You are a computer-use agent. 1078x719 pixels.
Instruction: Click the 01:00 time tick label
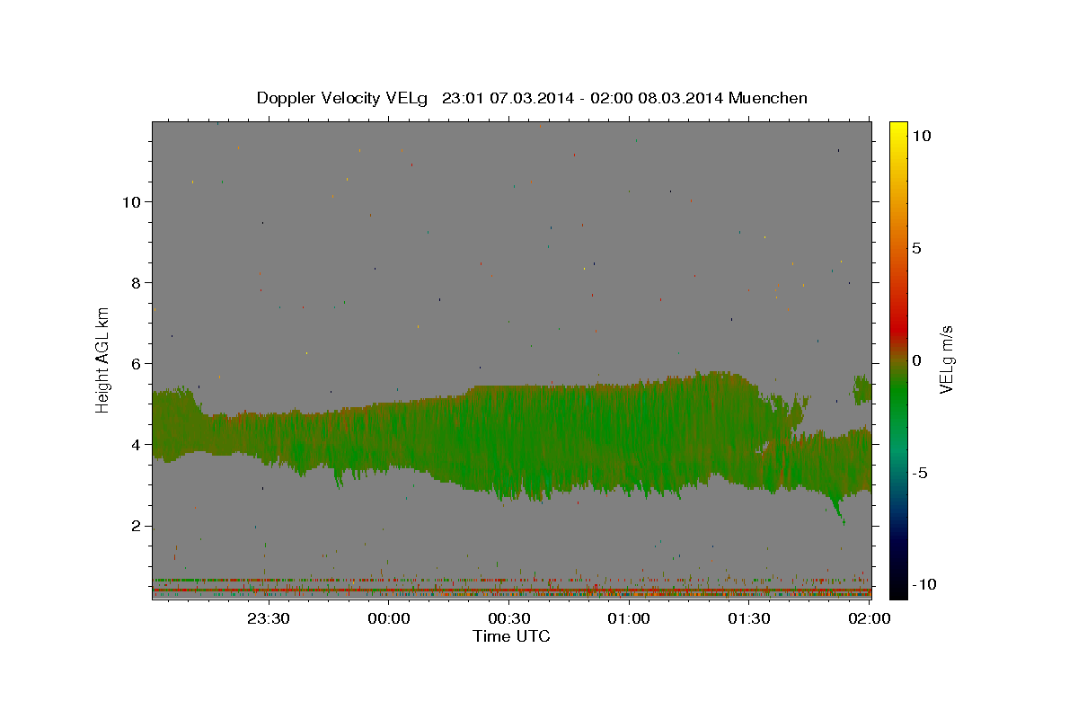point(629,618)
